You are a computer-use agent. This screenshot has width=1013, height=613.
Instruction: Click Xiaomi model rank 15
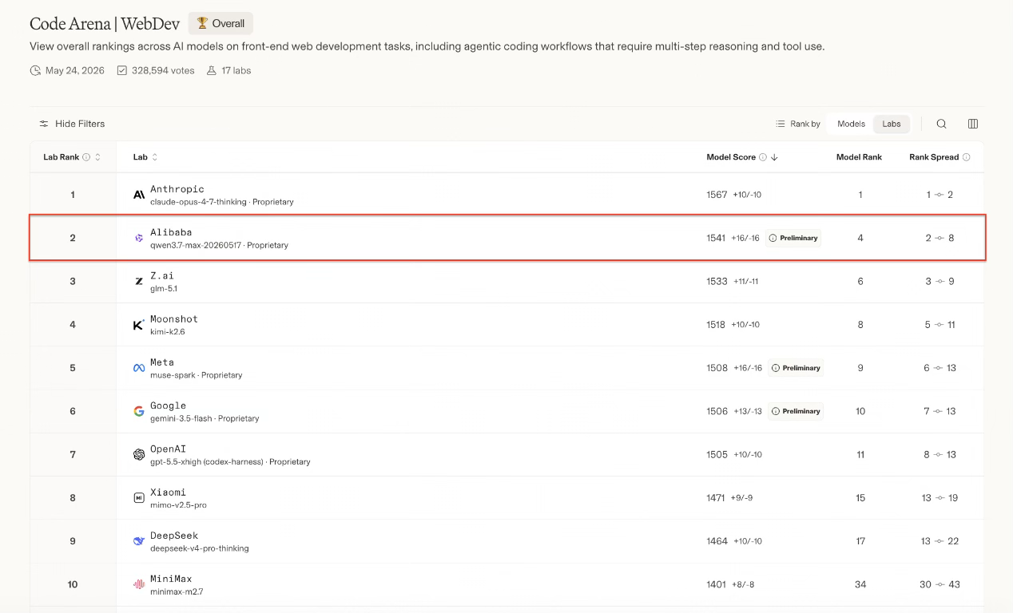860,498
